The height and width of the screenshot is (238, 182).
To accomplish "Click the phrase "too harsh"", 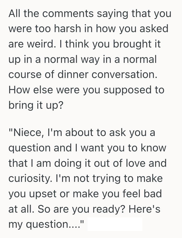I will (x=54, y=29).
